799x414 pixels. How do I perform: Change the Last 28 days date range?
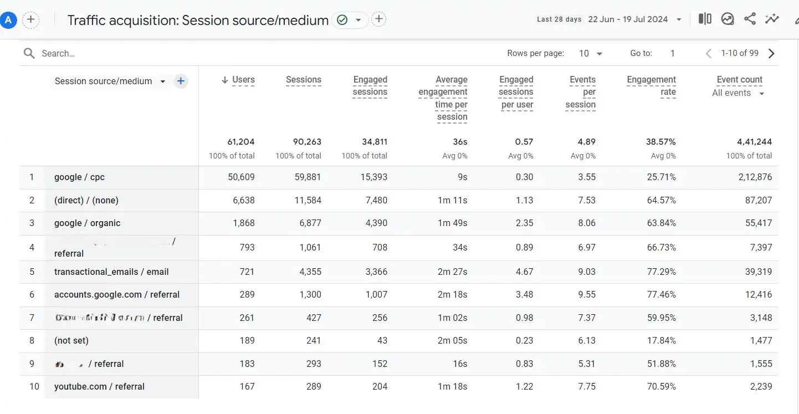click(x=634, y=18)
